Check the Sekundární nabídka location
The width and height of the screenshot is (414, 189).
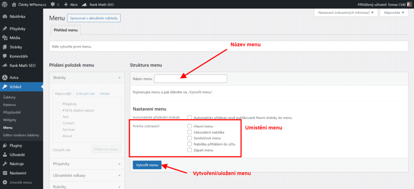[x=189, y=132]
